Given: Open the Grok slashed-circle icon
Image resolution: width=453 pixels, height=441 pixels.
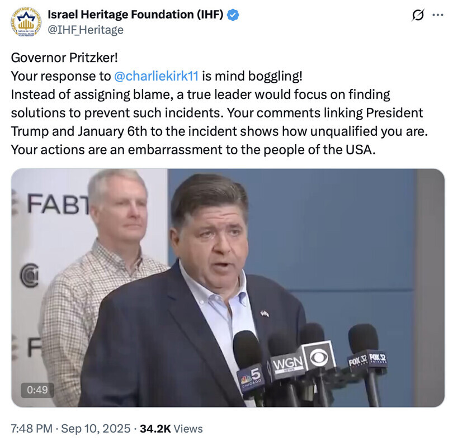Looking at the screenshot, I should pos(417,16).
